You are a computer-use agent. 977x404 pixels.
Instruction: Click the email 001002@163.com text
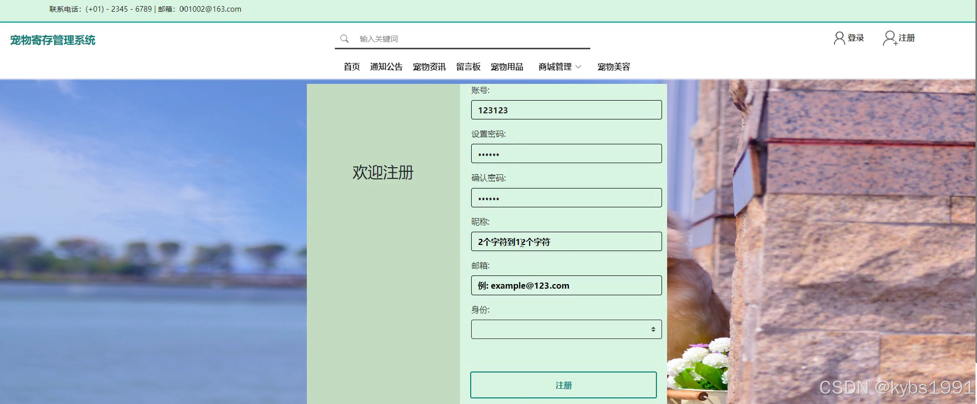(210, 9)
